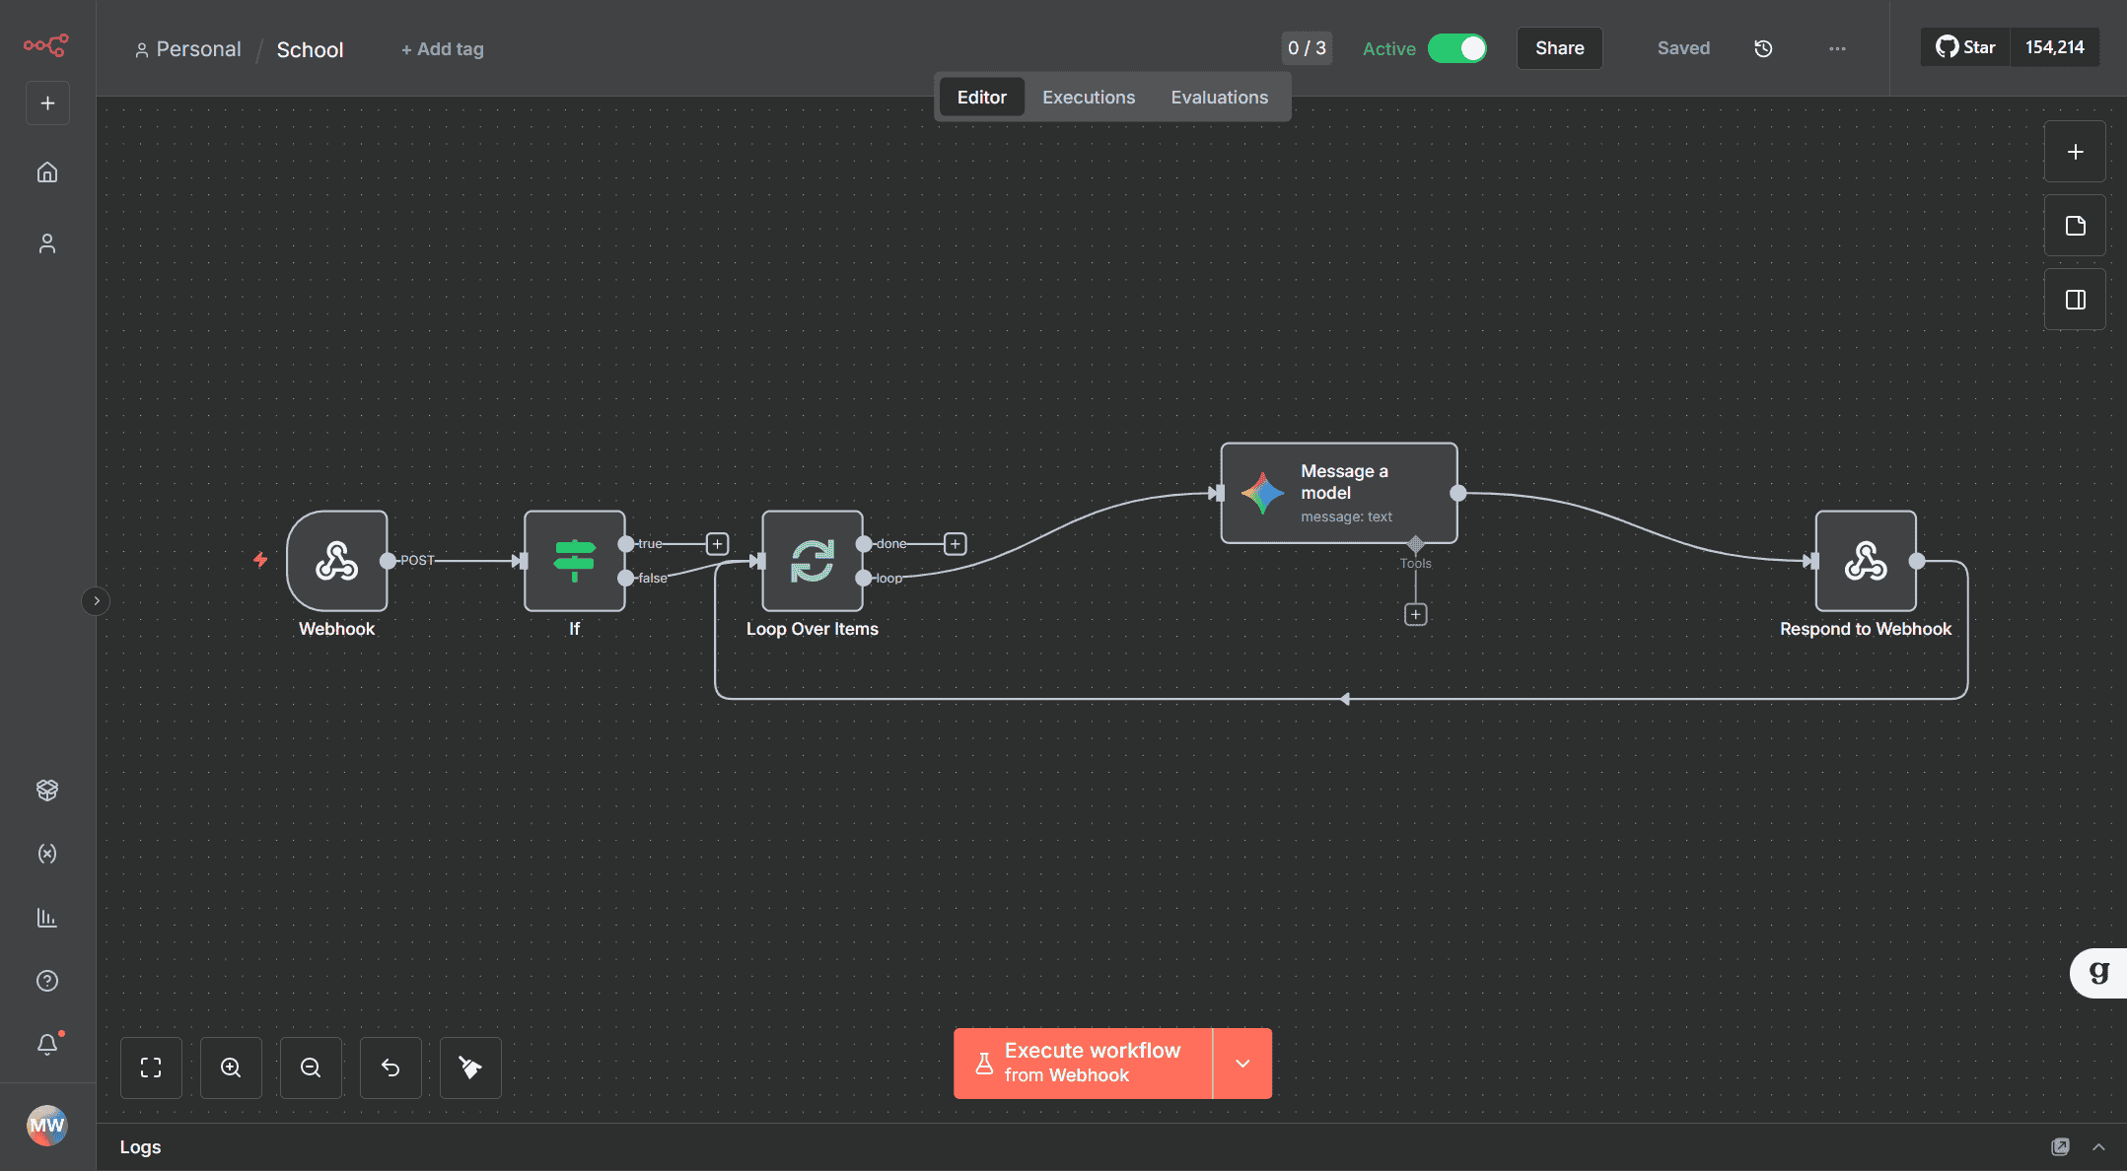Open the workflow history clock icon
This screenshot has width=2127, height=1171.
1763,48
